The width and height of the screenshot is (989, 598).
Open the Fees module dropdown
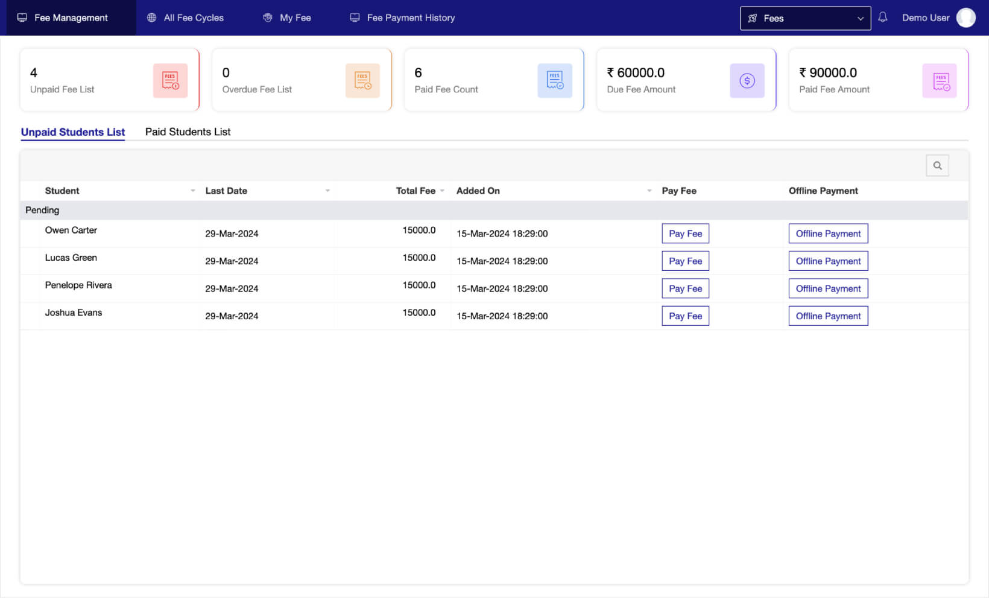pos(805,18)
